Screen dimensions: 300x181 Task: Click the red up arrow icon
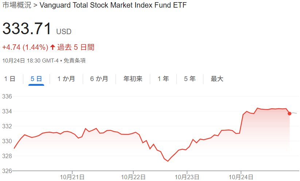(x=52, y=47)
